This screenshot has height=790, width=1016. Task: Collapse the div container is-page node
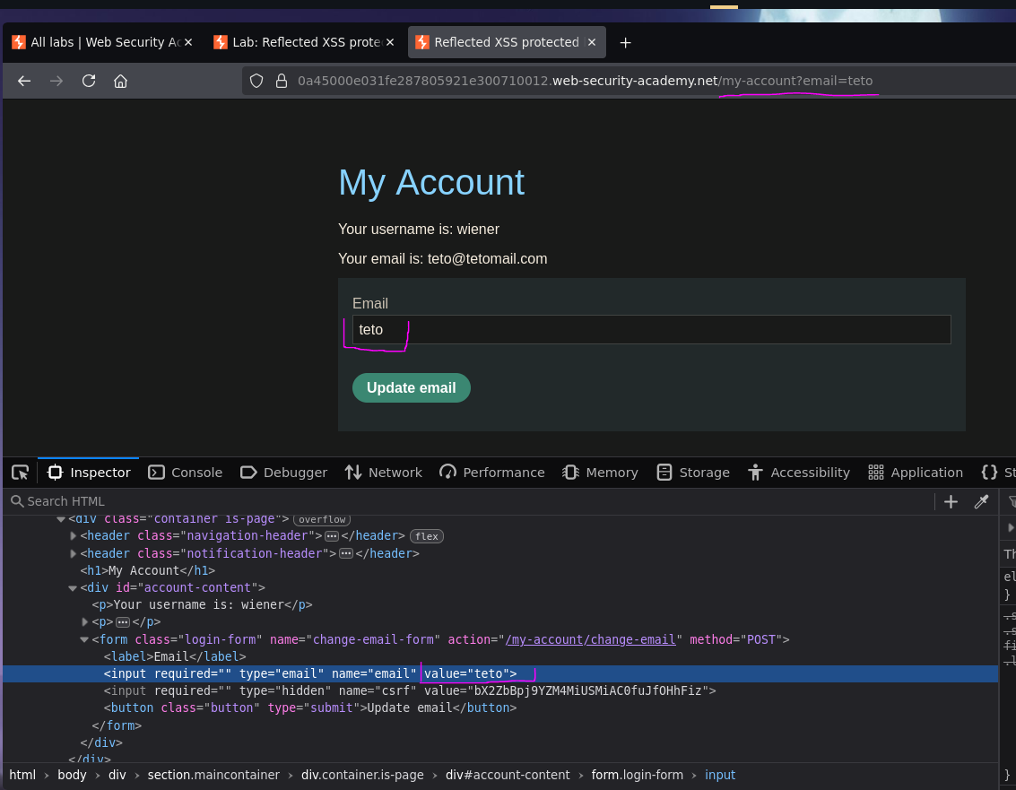(61, 519)
